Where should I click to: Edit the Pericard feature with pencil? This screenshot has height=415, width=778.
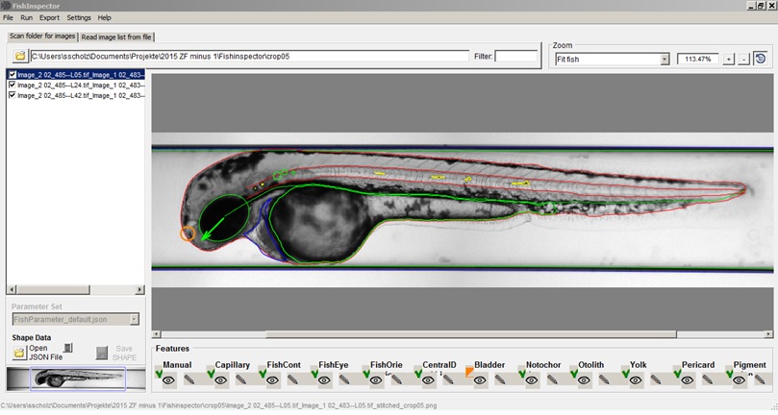coord(708,380)
